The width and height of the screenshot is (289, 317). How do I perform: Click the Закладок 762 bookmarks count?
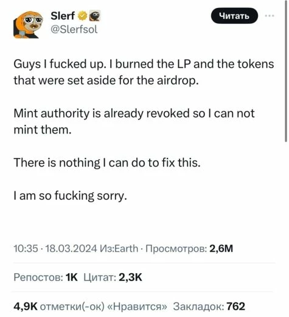tap(209, 306)
